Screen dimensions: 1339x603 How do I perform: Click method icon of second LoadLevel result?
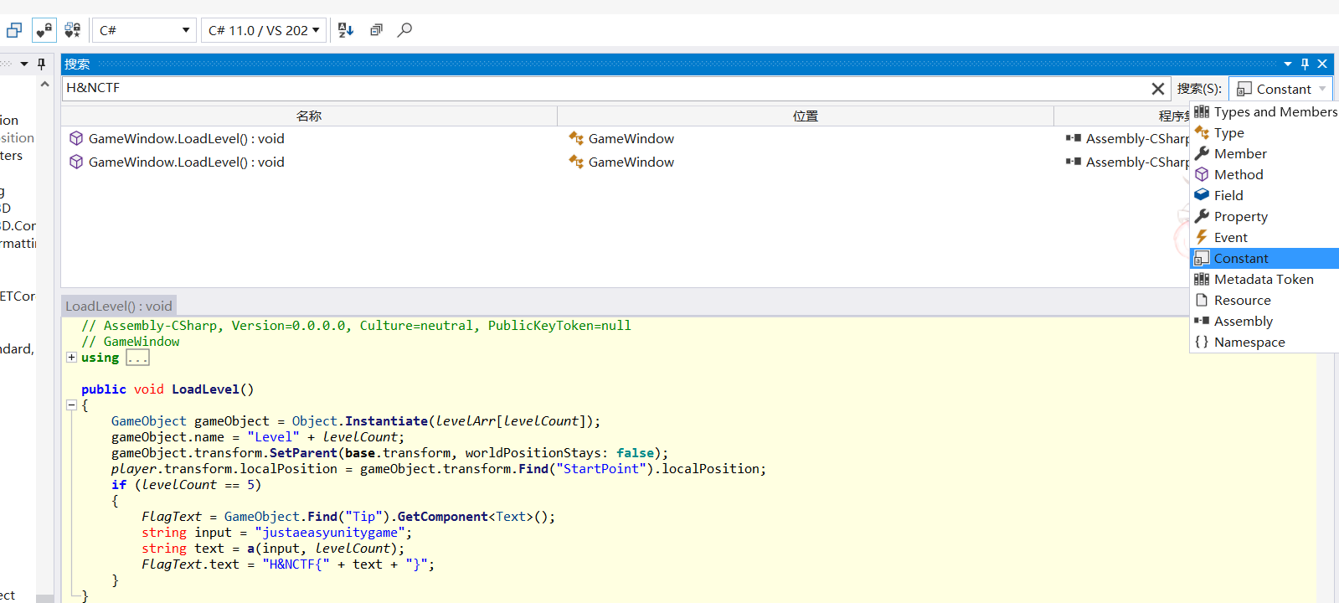(76, 162)
